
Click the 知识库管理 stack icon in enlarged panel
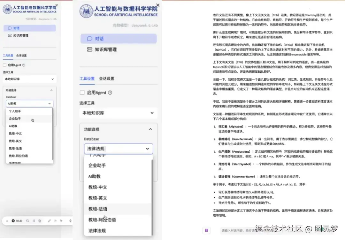pos(89,49)
